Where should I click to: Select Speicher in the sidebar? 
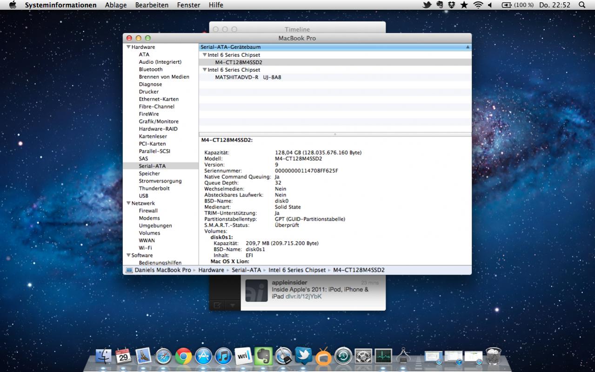[x=149, y=174]
